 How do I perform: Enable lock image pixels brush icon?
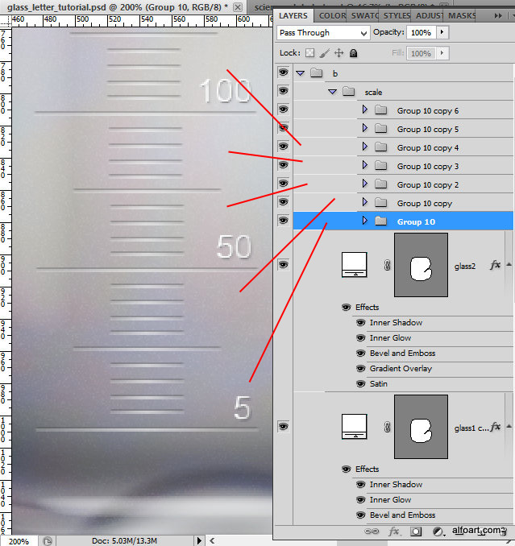click(324, 53)
